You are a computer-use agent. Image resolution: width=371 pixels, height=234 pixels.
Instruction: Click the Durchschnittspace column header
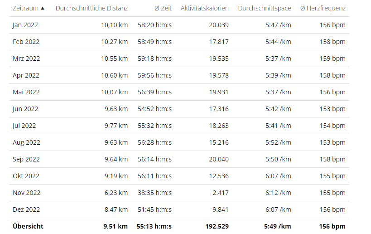[264, 8]
